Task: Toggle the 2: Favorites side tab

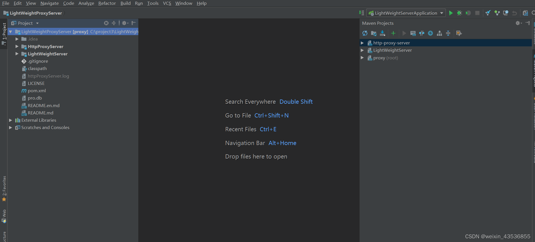Action: [4, 189]
